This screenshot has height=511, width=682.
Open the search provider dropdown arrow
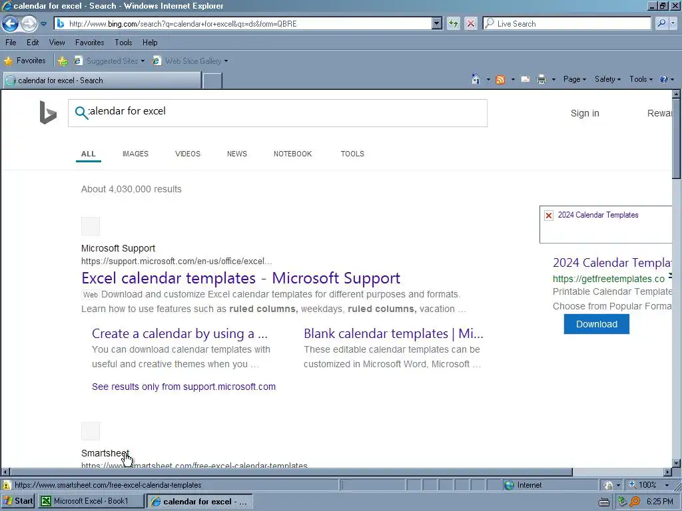pos(673,23)
